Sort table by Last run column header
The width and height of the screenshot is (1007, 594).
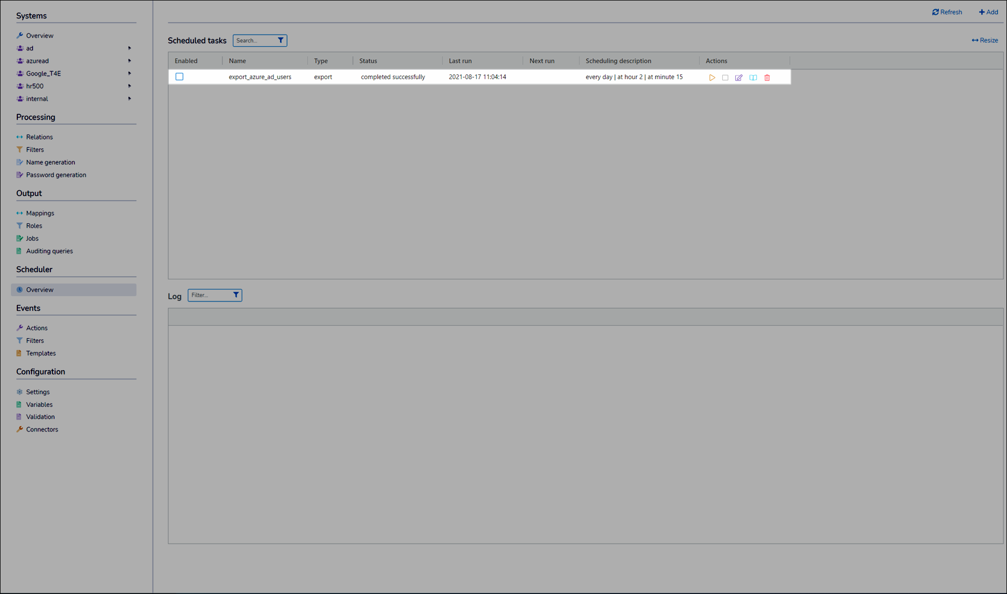tap(460, 61)
